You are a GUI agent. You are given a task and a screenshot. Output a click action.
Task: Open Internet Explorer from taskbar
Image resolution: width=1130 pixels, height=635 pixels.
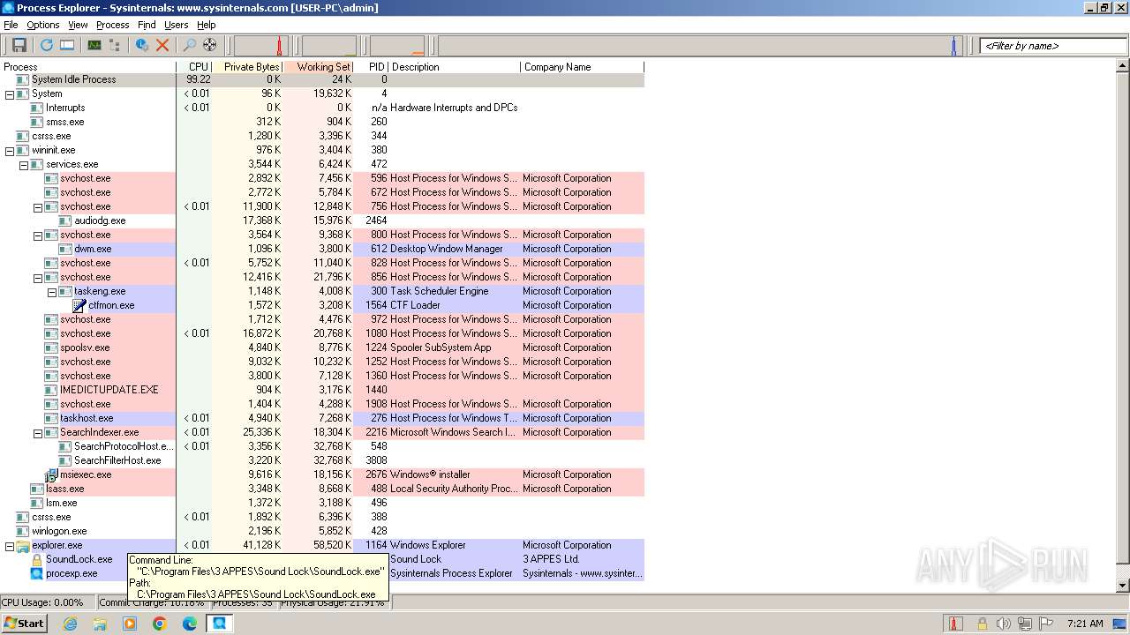click(x=70, y=624)
